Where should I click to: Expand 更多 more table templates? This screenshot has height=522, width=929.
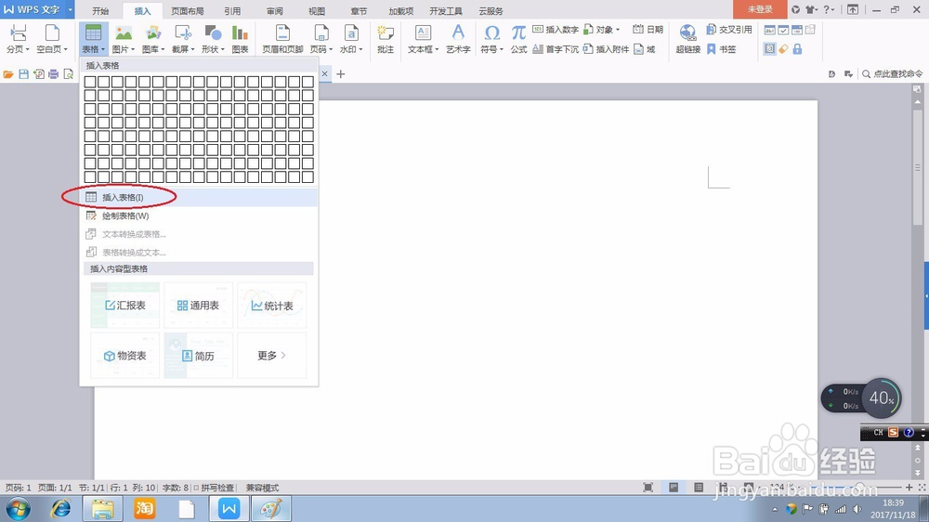click(x=272, y=356)
